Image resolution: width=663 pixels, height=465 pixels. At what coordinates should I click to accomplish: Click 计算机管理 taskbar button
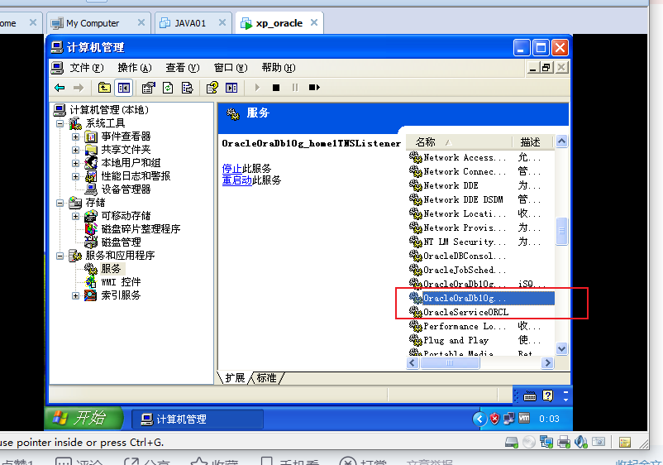point(198,419)
